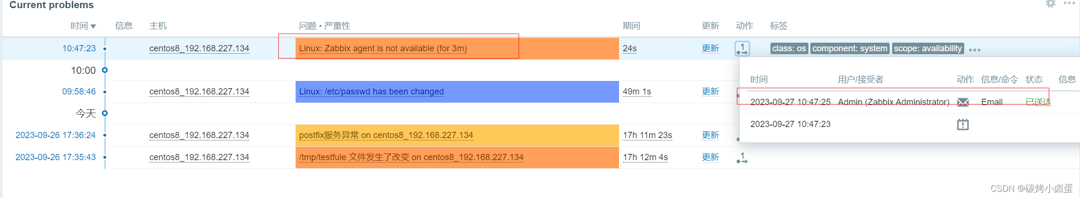Screen dimensions: 1080x198
Task: Open actions icon for Zabbix agent problem
Action: [x=742, y=48]
